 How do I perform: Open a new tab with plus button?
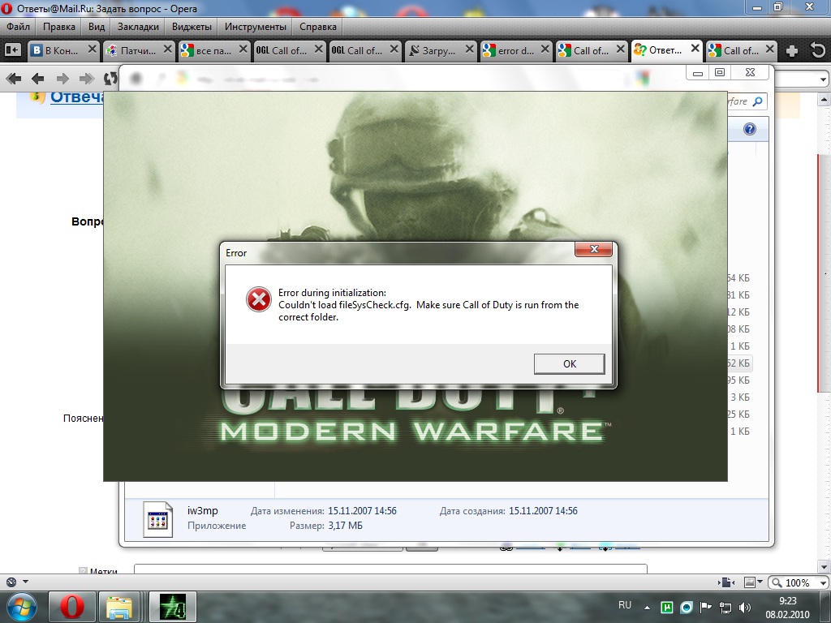792,51
